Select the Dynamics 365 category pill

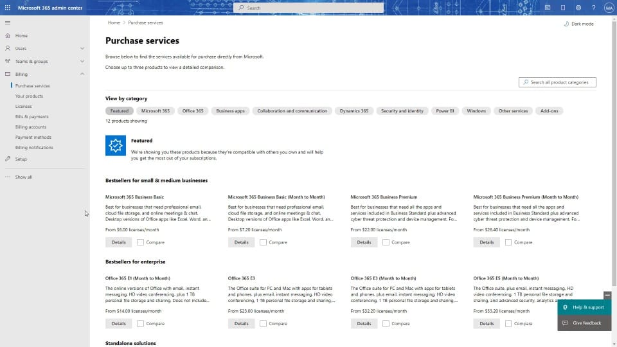coord(354,111)
